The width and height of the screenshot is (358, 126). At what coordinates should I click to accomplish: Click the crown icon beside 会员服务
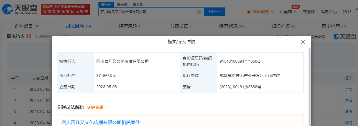[x=249, y=12]
